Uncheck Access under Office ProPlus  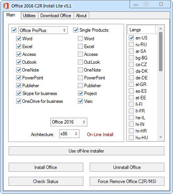coord(18,54)
